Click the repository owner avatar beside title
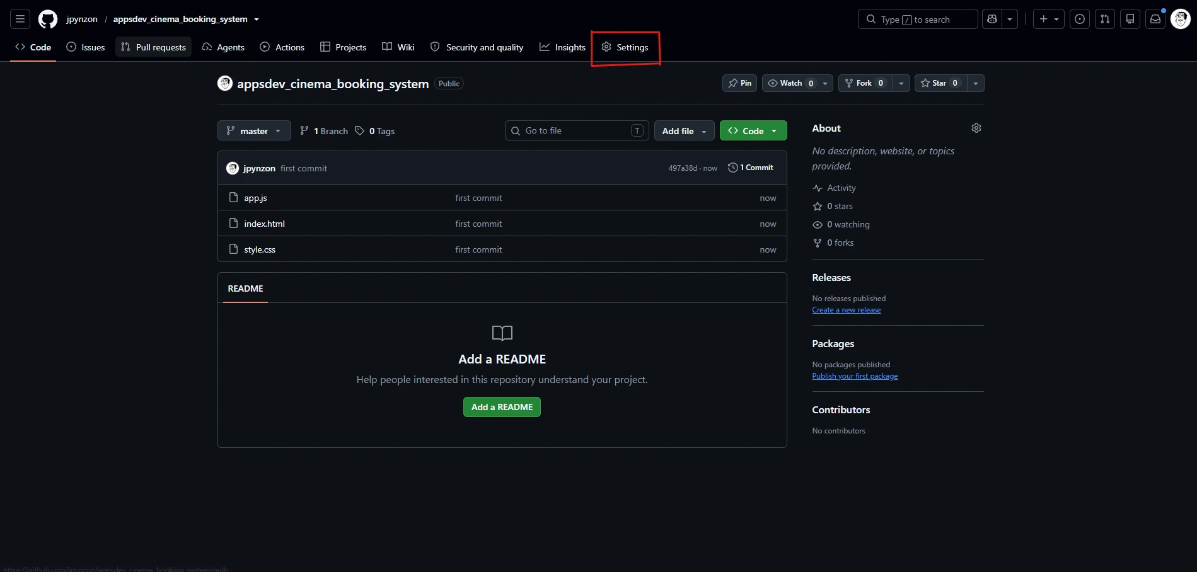1197x572 pixels. pyautogui.click(x=225, y=83)
